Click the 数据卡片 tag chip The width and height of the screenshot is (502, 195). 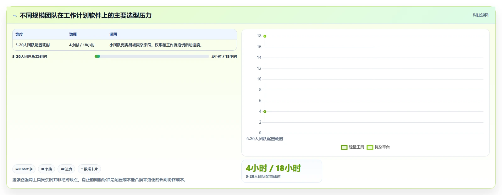point(89,169)
